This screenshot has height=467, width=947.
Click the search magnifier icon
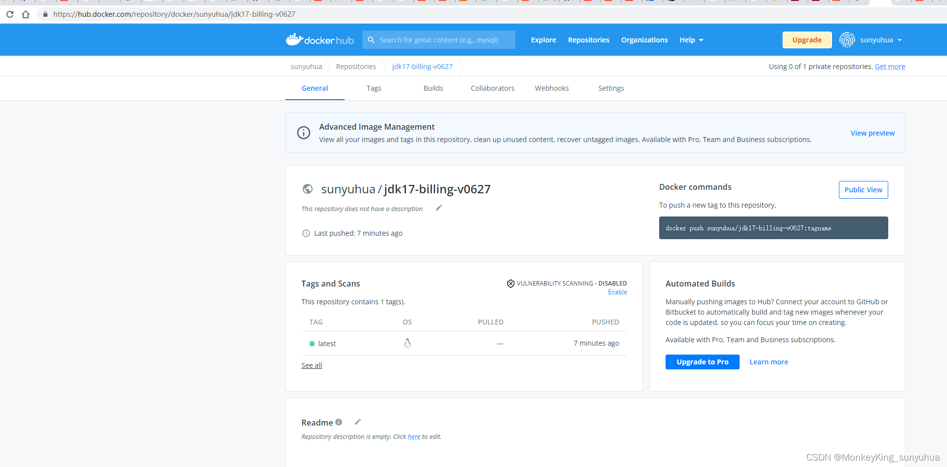371,39
